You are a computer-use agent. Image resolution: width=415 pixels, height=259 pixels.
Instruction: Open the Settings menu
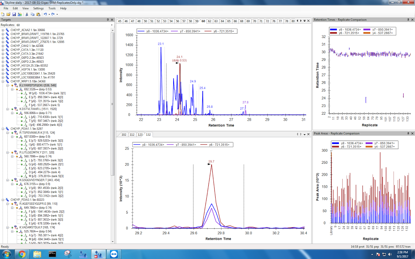tap(38, 8)
